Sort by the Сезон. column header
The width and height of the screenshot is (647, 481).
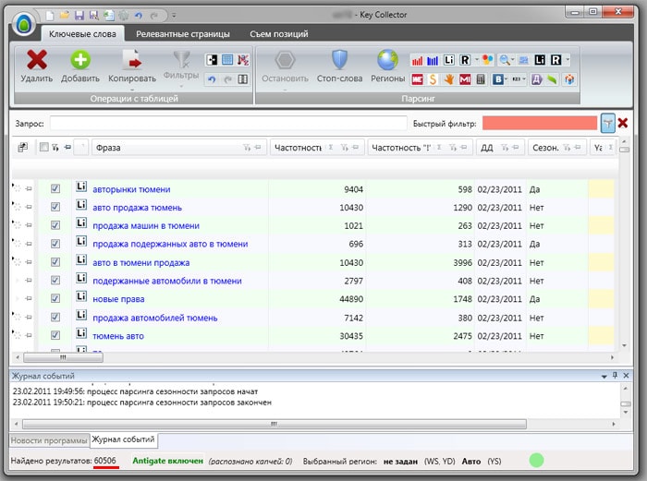point(545,148)
